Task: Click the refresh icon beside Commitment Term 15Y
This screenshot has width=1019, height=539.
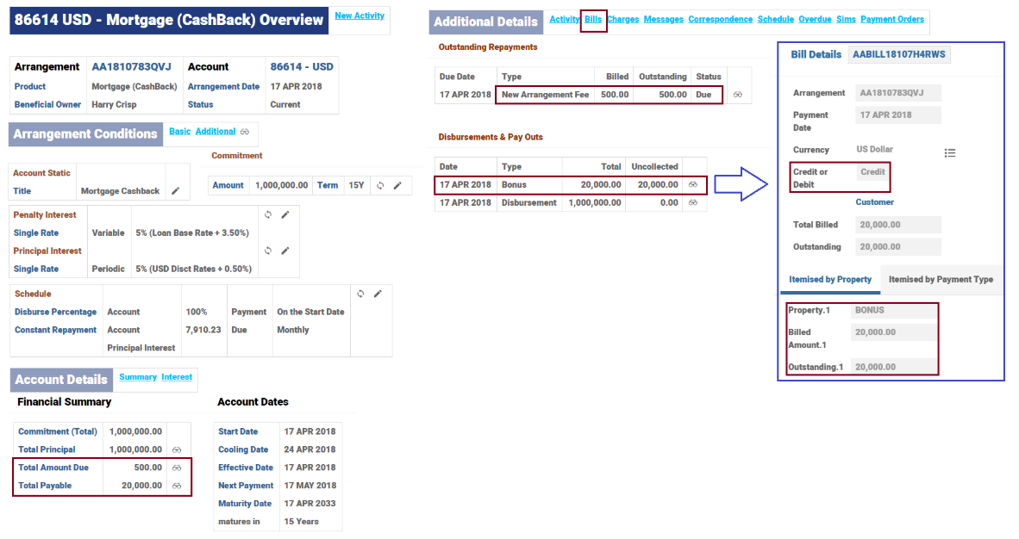Action: [380, 185]
